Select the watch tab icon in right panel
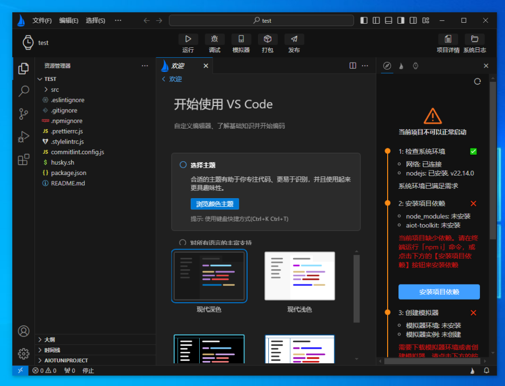The height and width of the screenshot is (386, 505). (x=415, y=66)
